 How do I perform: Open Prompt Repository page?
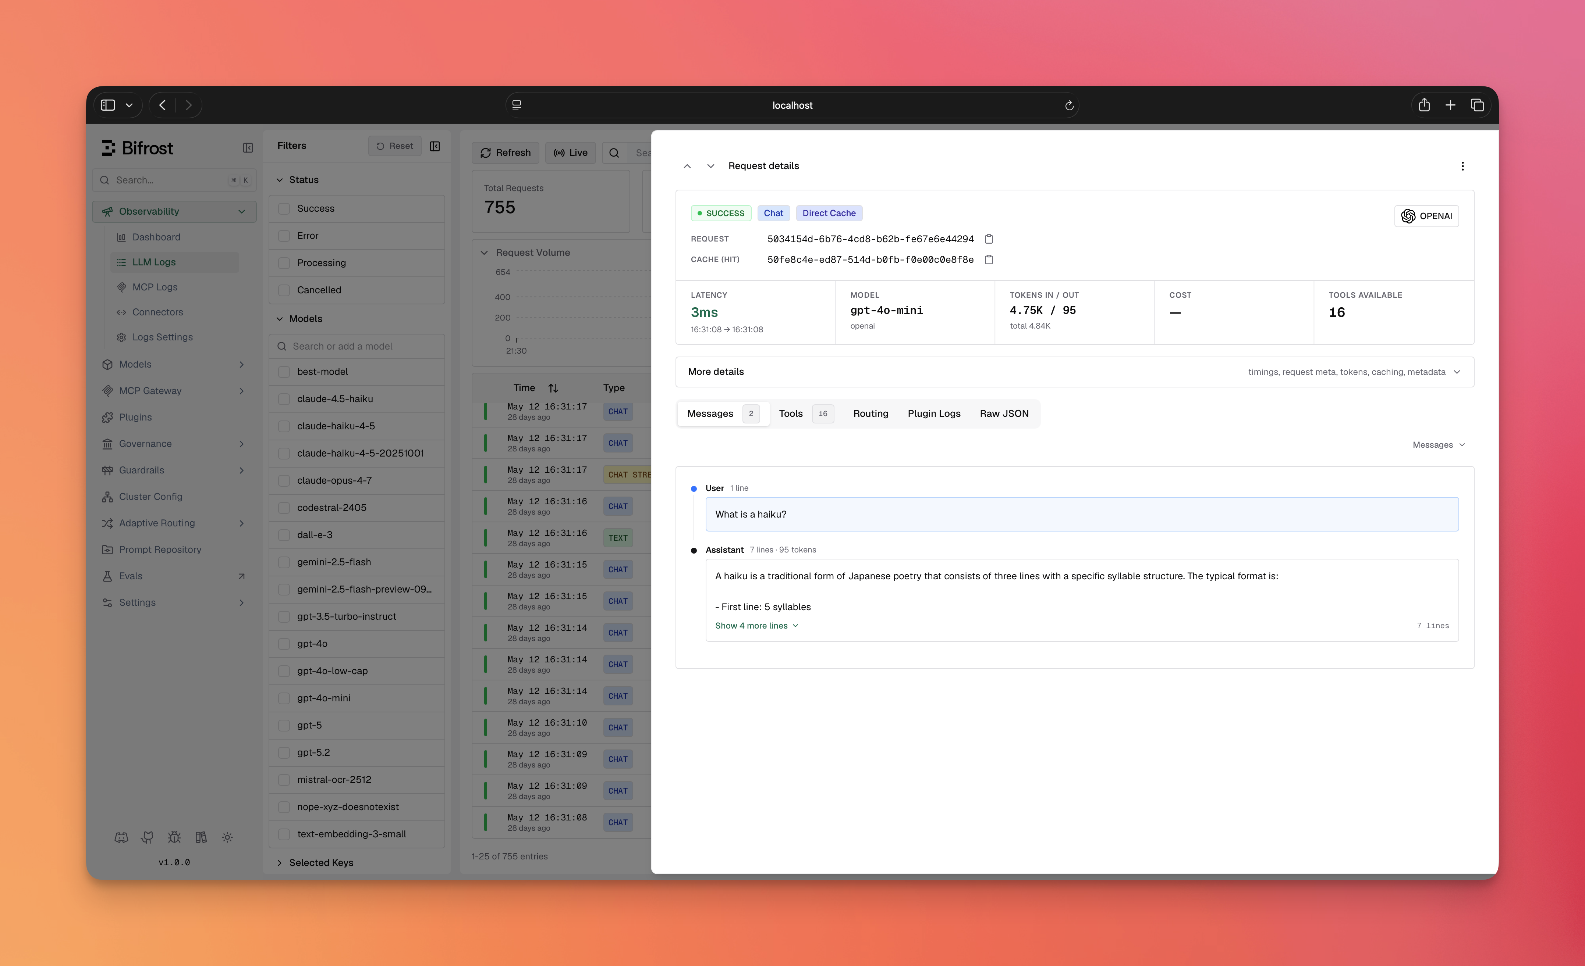(174, 550)
